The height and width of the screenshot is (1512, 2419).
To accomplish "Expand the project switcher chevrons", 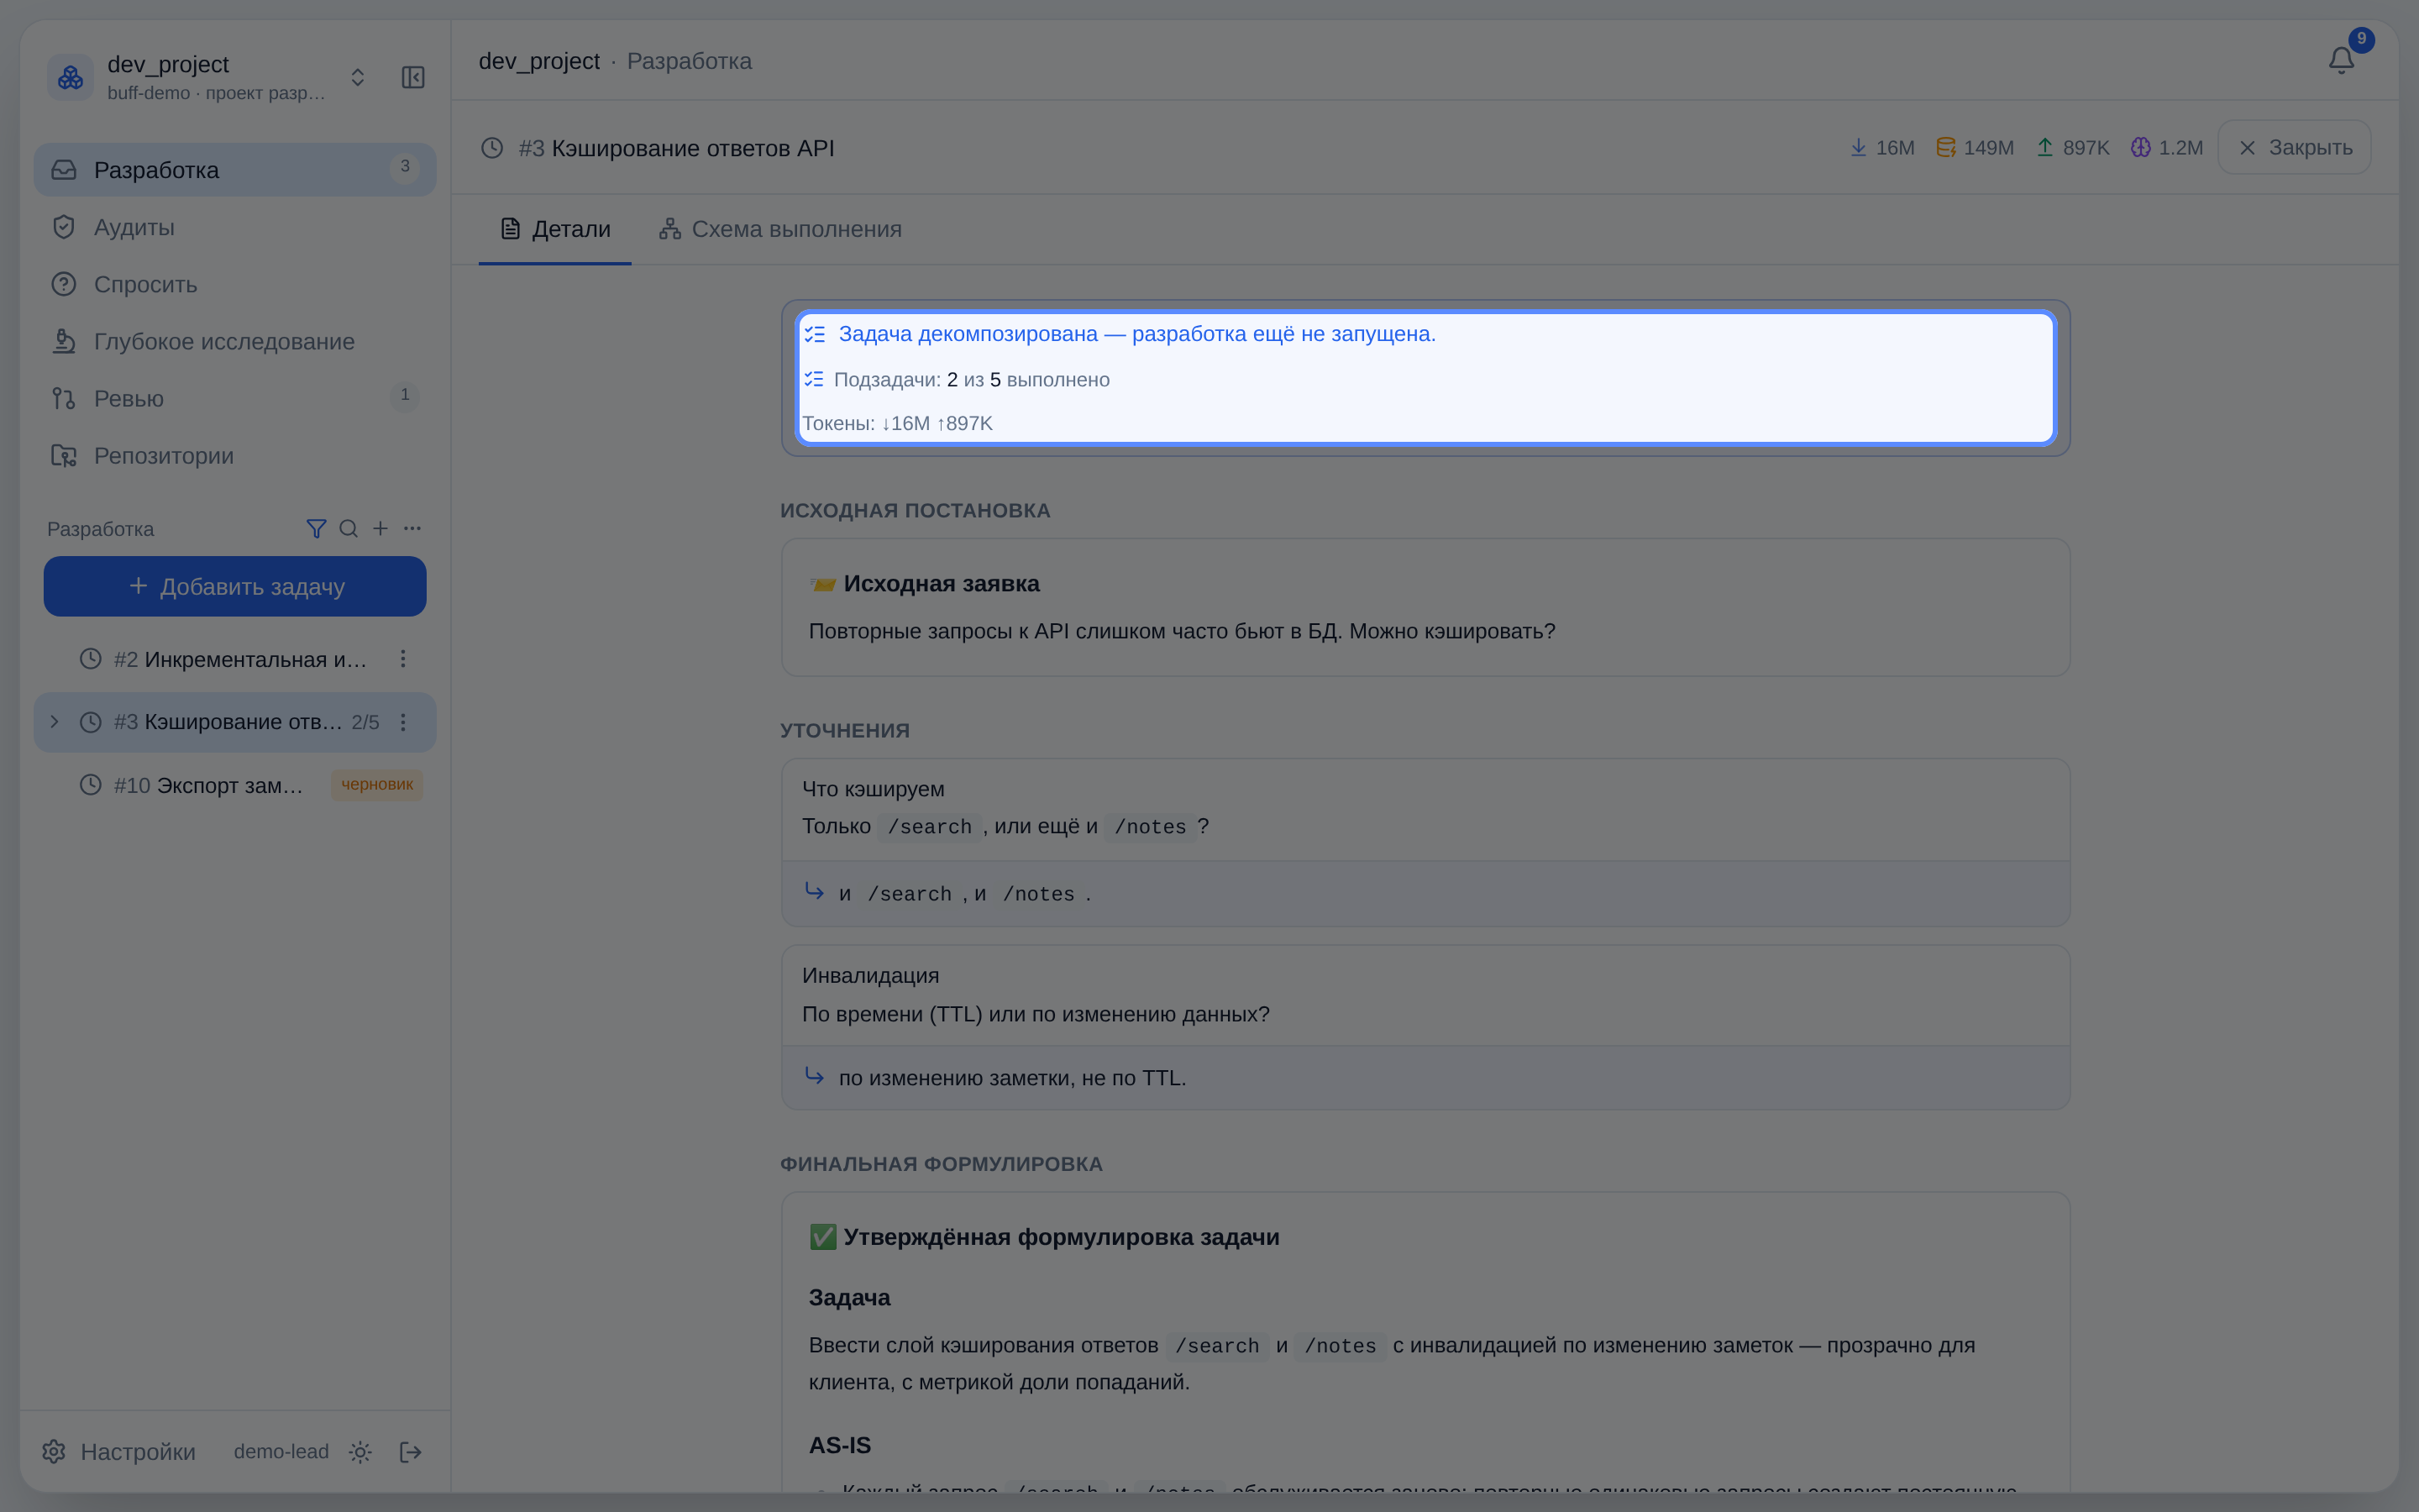I will point(358,77).
